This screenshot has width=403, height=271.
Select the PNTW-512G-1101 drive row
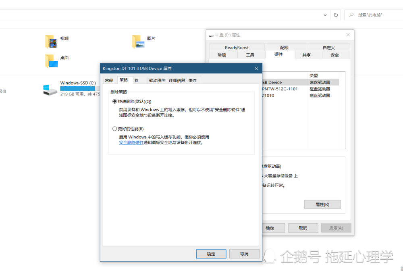[x=301, y=89]
